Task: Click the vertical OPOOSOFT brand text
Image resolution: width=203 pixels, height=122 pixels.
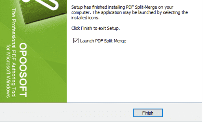Action: pyautogui.click(x=23, y=70)
